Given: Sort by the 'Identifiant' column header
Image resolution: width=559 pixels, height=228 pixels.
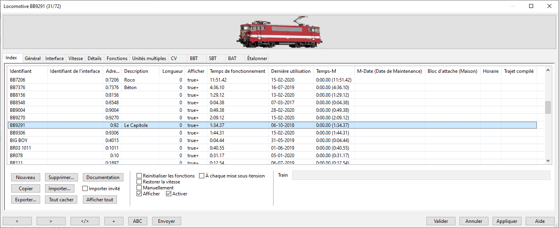Looking at the screenshot, I should click(21, 71).
